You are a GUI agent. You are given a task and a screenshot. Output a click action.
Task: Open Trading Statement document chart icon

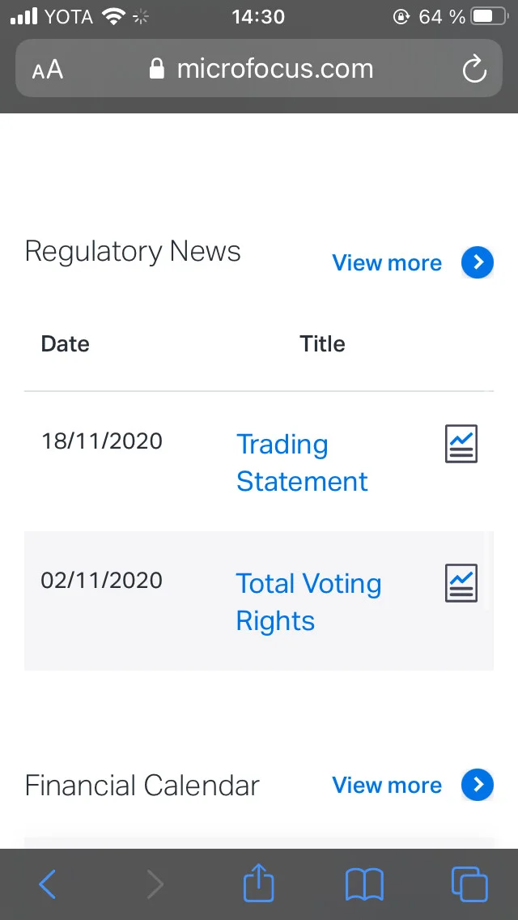tap(461, 444)
